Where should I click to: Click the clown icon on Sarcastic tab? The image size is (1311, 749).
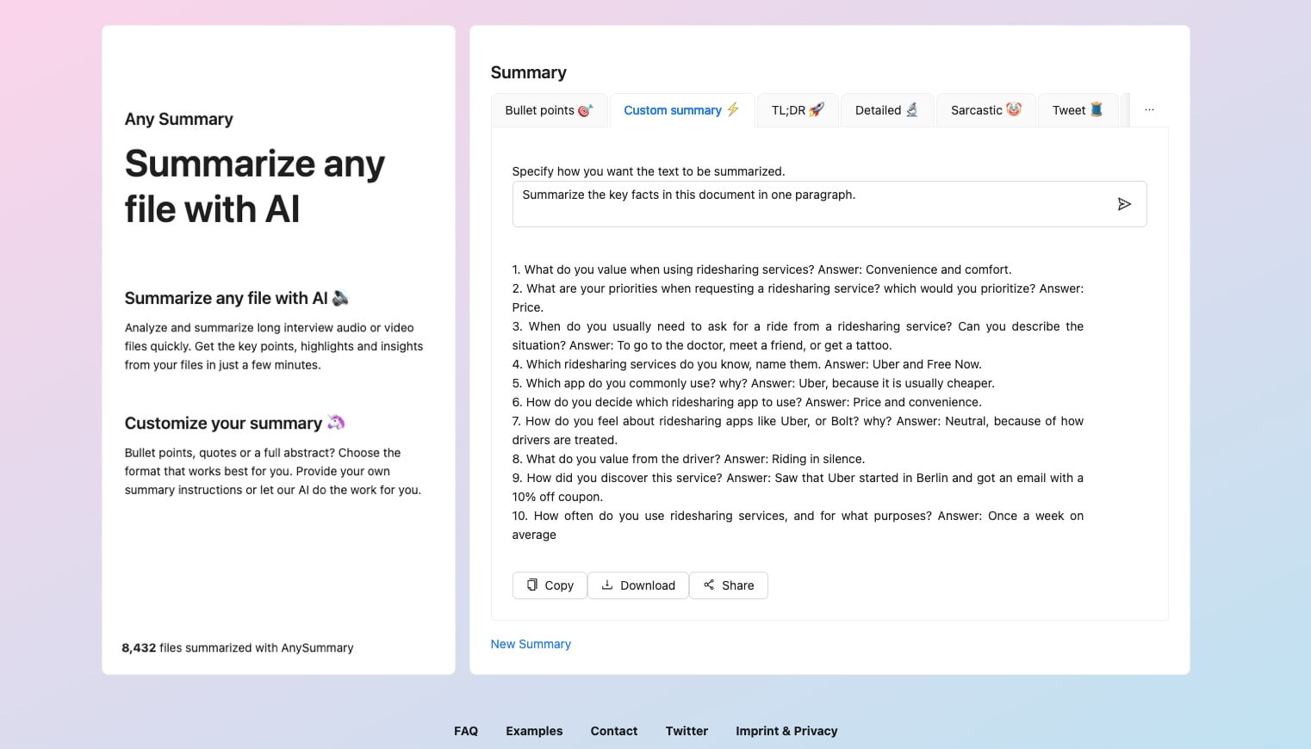1012,109
